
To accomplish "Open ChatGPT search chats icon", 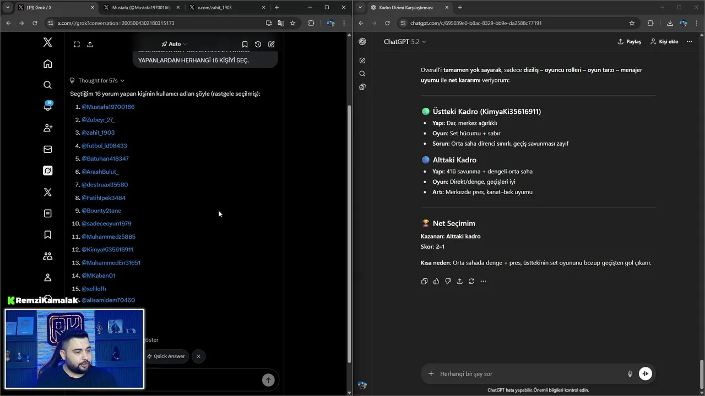I will [x=362, y=74].
